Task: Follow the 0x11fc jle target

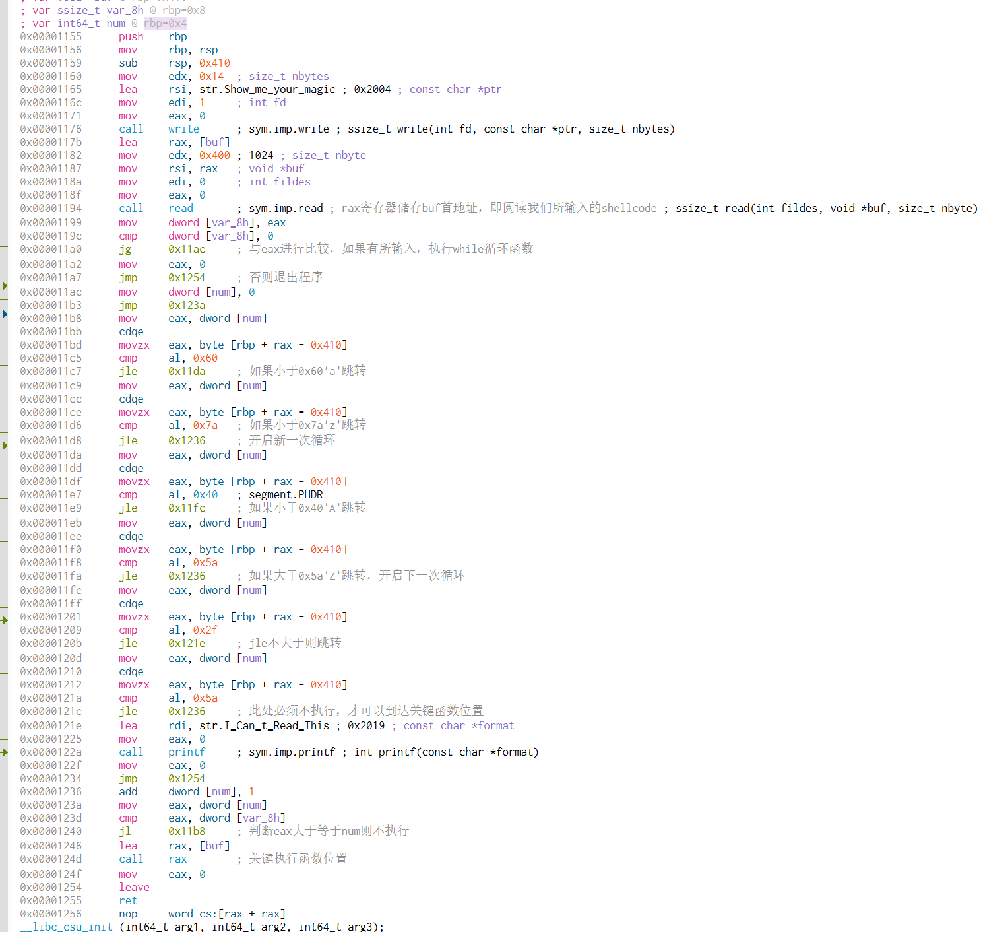Action: tap(187, 508)
